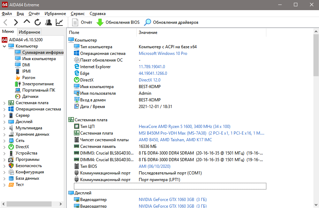This screenshot has height=208, width=319.
Task: Expand the Безопасность tree node
Action: point(4,166)
